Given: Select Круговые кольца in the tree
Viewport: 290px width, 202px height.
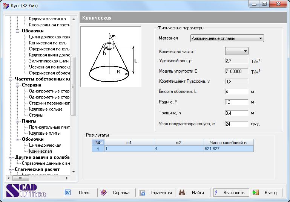Looking at the screenshot, I should coord(46,109).
